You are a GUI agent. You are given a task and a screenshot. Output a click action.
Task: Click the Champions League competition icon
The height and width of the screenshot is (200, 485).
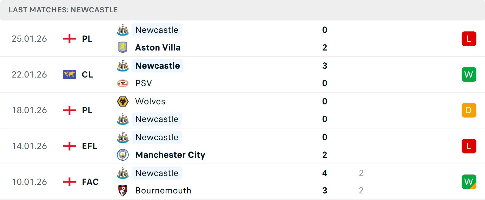(69, 74)
